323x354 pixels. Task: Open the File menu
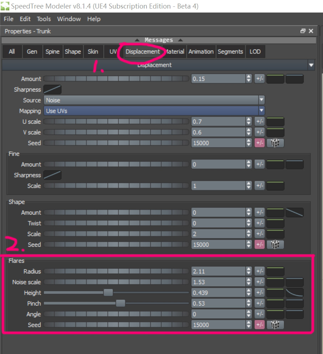(9, 19)
